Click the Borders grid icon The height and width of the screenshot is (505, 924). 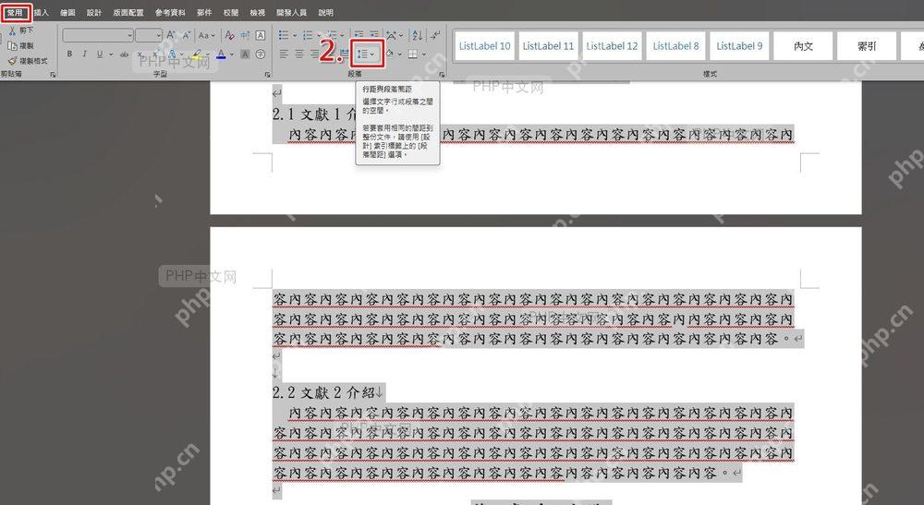pos(414,54)
